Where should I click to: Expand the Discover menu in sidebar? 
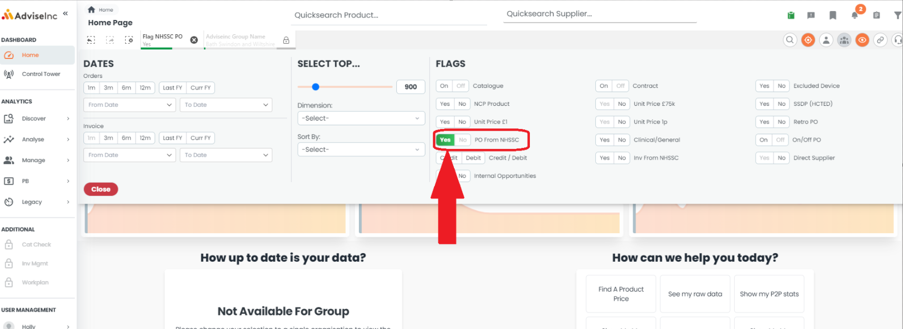tap(37, 118)
